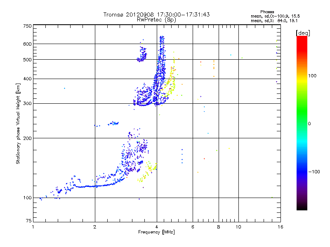Click the y-axis tick label '400'
Viewport: 330px width, 247px height.
coord(27,79)
